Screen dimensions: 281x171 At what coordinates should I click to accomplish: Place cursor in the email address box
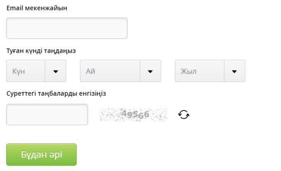click(x=67, y=28)
